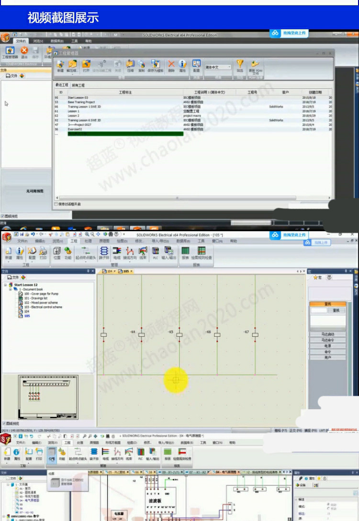Click the 查找 search button in right panel
The image size is (359, 521).
pyautogui.click(x=336, y=310)
